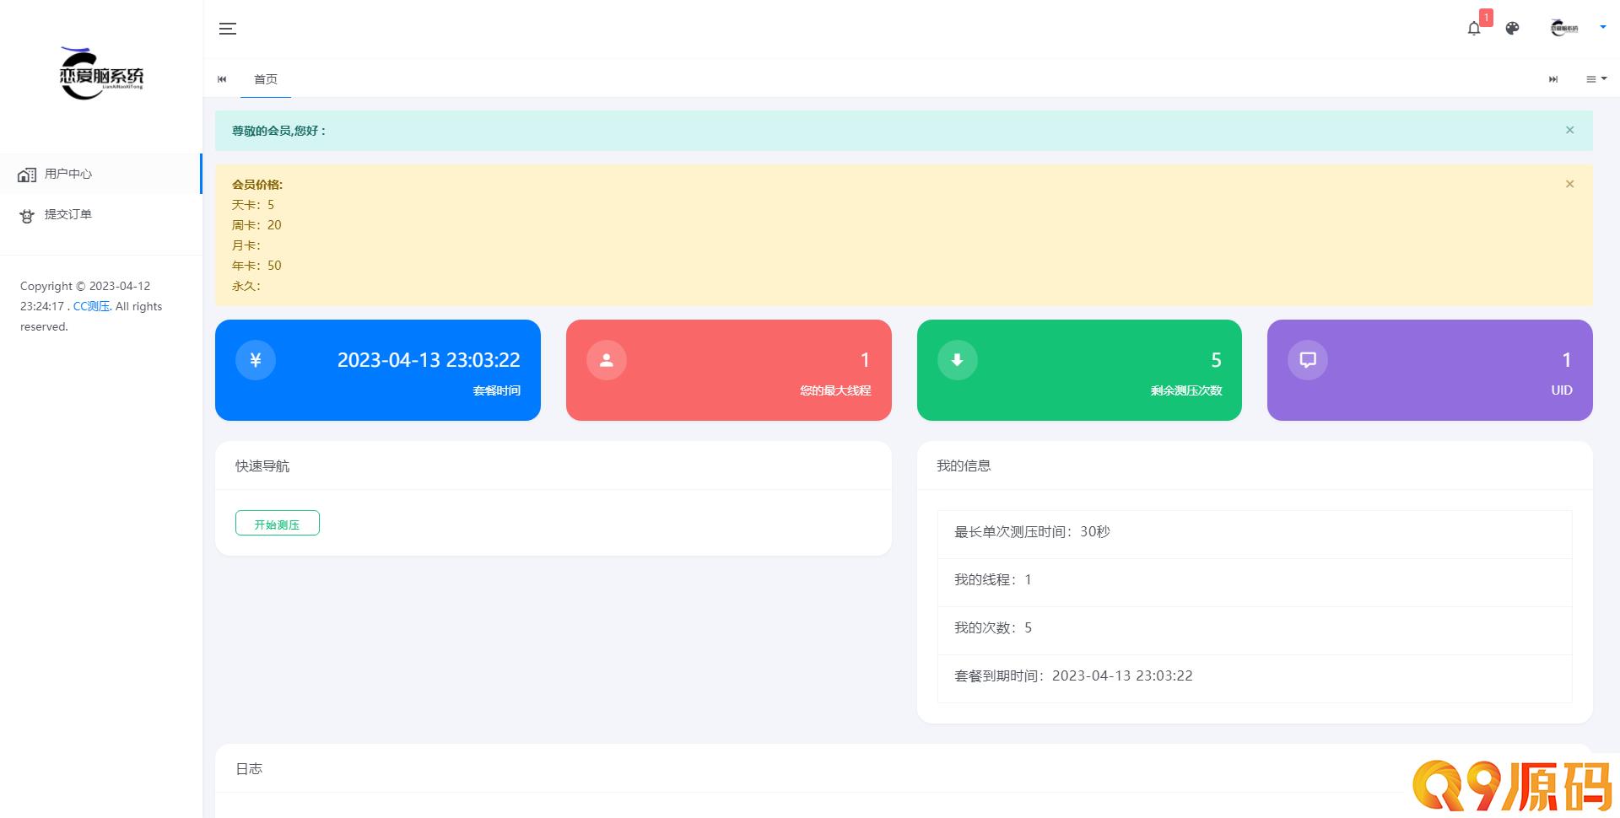The height and width of the screenshot is (818, 1620).
Task: Expand the user account dropdown arrow
Action: click(1603, 27)
